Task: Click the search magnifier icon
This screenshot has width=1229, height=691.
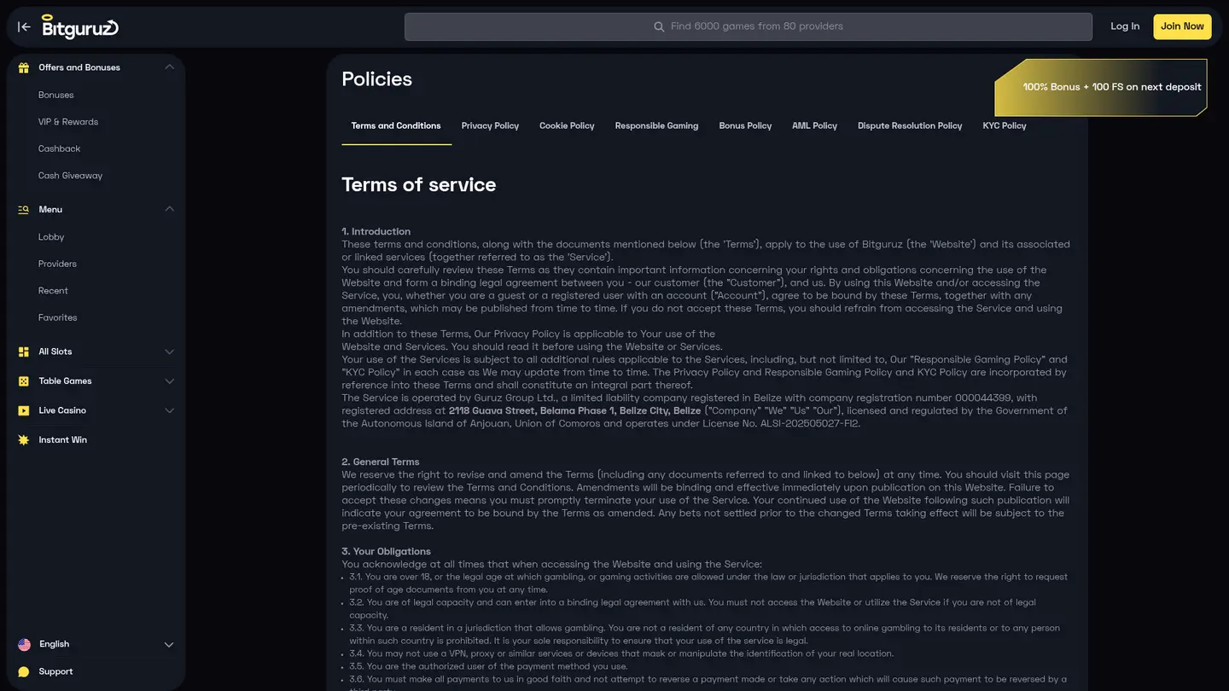Action: pos(659,26)
